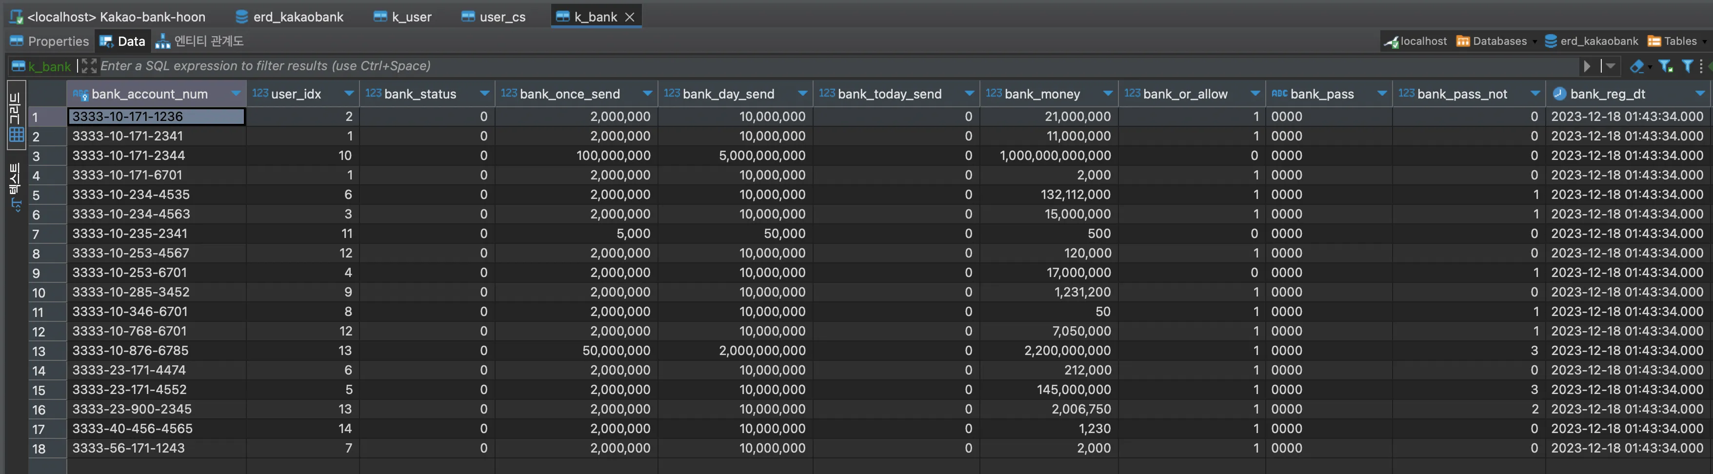Open the custom filters funnel icon with badge
This screenshot has width=1713, height=474.
(x=1665, y=66)
